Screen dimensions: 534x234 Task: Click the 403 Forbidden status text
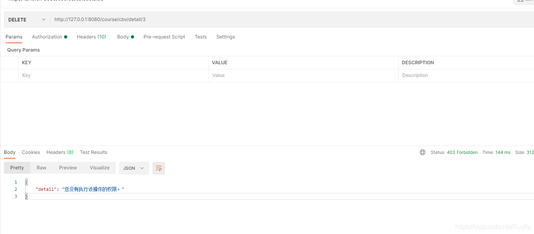462,152
